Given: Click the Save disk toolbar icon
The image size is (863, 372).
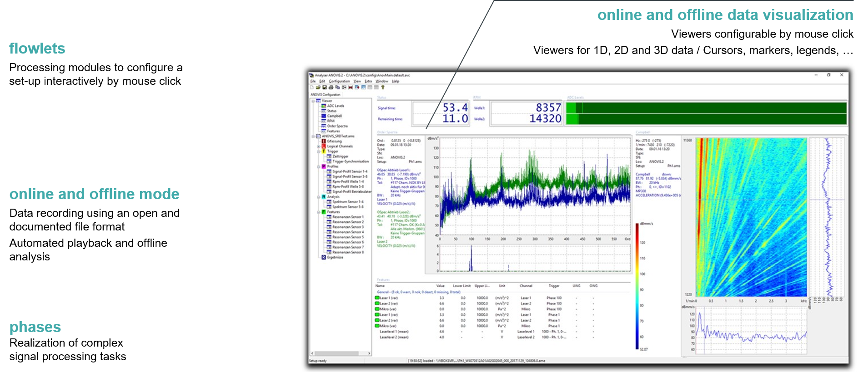Looking at the screenshot, I should coord(325,88).
